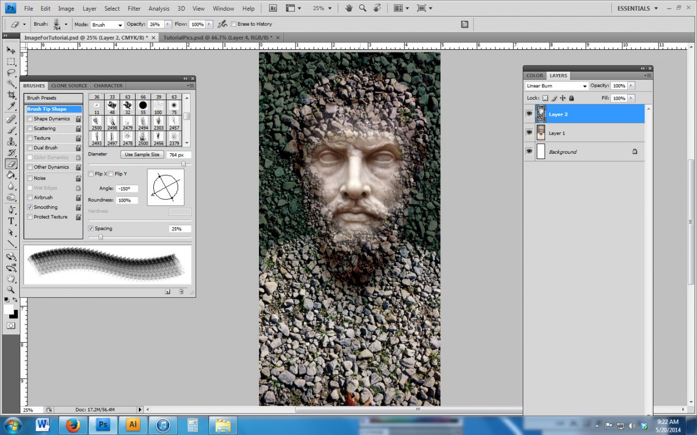697x435 pixels.
Task: Select the Move tool
Action: point(11,50)
